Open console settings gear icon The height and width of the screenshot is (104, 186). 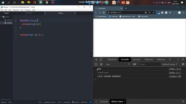[x=183, y=64]
